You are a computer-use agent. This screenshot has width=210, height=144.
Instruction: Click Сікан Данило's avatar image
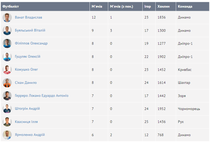(x=7, y=83)
